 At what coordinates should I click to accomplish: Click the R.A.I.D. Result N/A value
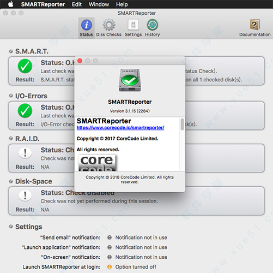[x=45, y=167]
